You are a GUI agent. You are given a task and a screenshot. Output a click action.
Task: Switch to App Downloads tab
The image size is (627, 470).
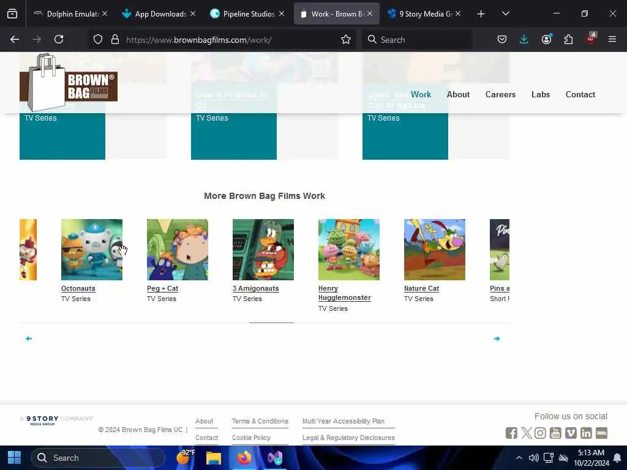[x=158, y=13]
